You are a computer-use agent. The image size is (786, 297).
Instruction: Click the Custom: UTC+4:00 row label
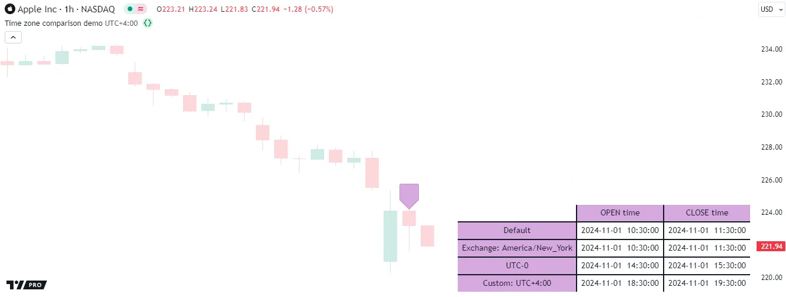click(x=517, y=283)
